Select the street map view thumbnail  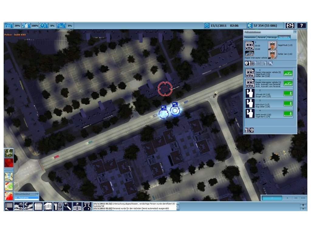[x=9, y=177]
